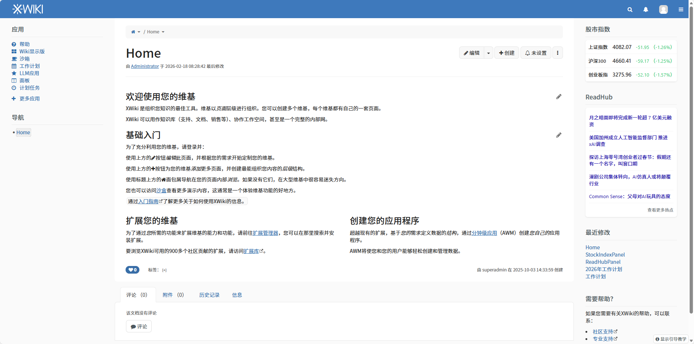This screenshot has width=694, height=344.
Task: Click 显示引导教学 tour toggle button
Action: pyautogui.click(x=671, y=339)
